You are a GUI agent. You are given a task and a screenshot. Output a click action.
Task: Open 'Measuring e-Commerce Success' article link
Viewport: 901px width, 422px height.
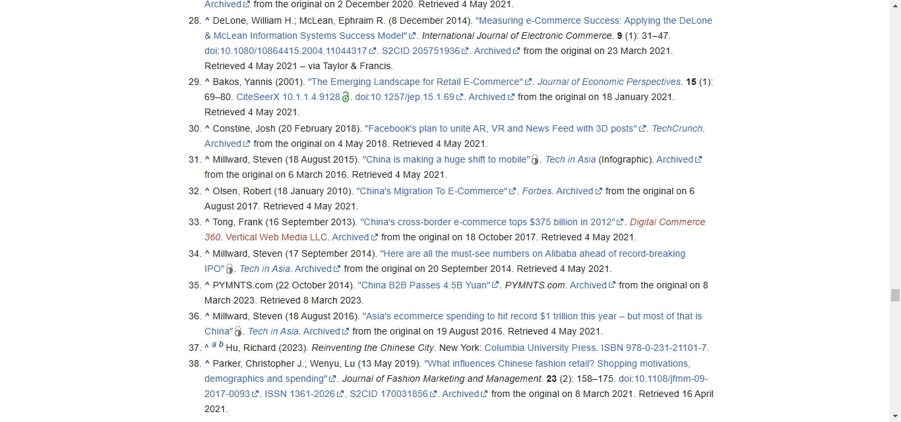click(x=458, y=28)
